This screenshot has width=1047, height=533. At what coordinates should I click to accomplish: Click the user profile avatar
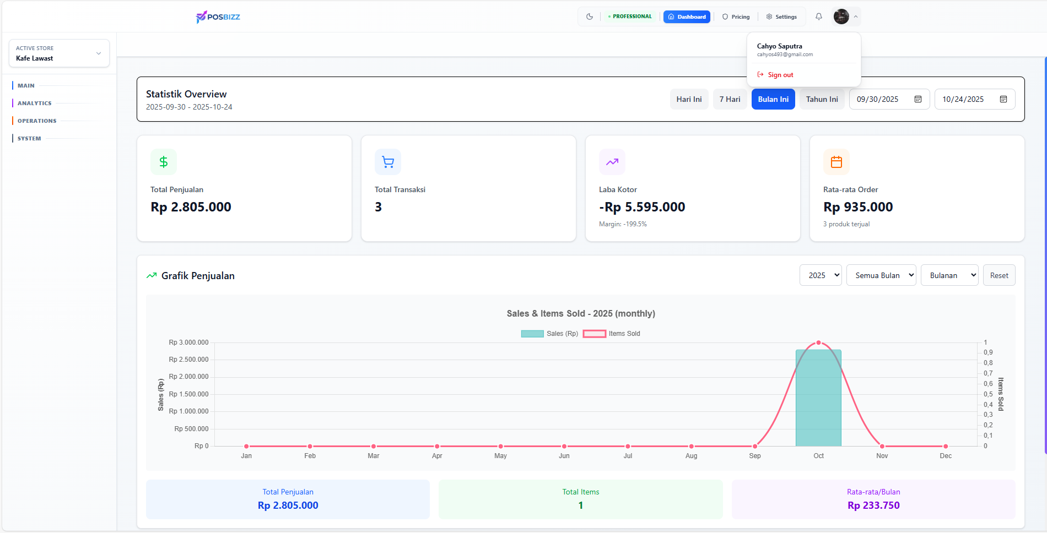pyautogui.click(x=841, y=17)
